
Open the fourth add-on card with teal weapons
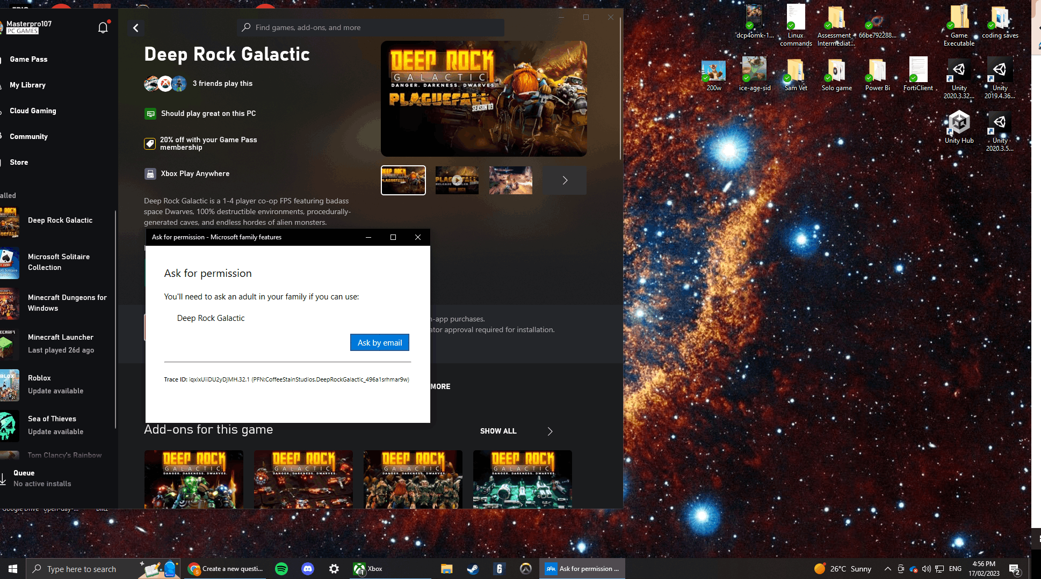(x=523, y=479)
